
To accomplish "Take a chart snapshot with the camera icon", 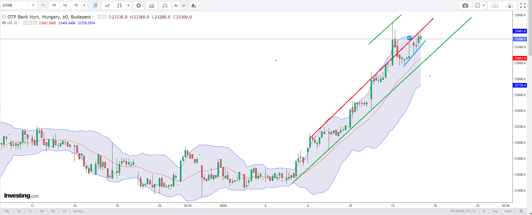I will pos(465,5).
